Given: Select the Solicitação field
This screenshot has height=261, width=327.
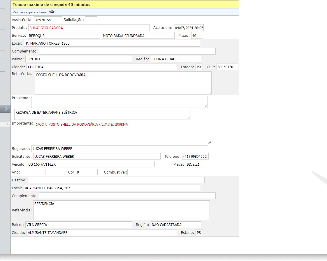Looking at the screenshot, I should (x=91, y=20).
